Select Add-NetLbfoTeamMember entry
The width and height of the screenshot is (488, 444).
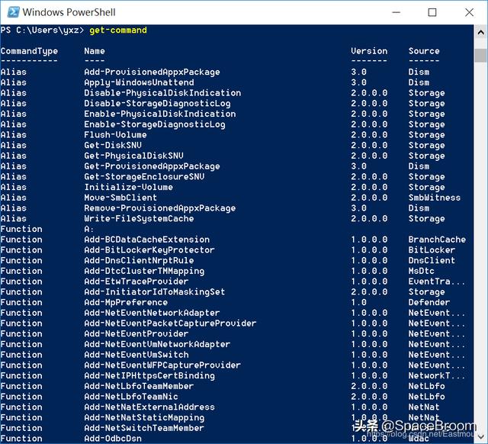point(139,386)
